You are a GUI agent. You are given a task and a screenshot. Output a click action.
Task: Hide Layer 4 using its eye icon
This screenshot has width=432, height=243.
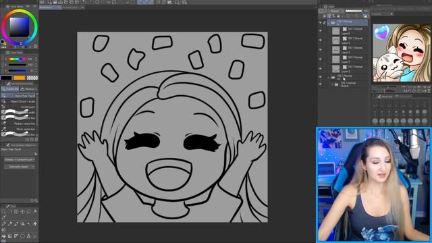pyautogui.click(x=320, y=50)
